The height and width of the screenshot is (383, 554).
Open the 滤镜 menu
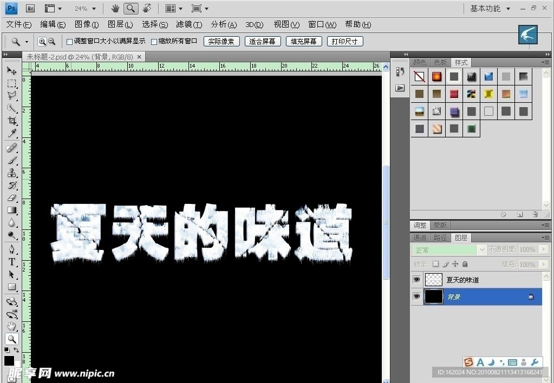189,24
